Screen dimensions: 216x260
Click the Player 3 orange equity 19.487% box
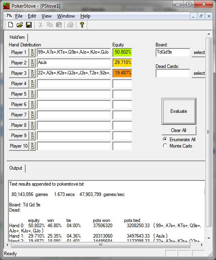(122, 73)
